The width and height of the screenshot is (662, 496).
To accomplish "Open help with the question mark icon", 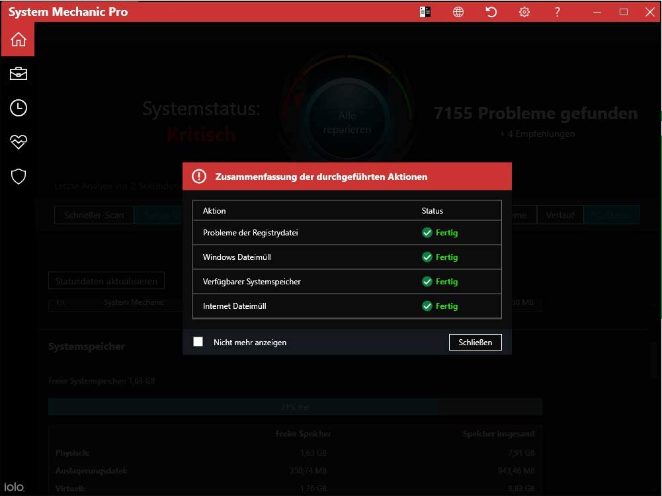I will (558, 12).
